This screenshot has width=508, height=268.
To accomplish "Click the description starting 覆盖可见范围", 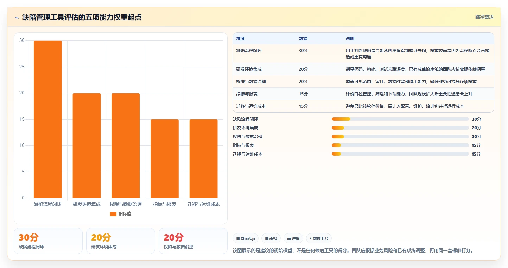I will tap(411, 82).
